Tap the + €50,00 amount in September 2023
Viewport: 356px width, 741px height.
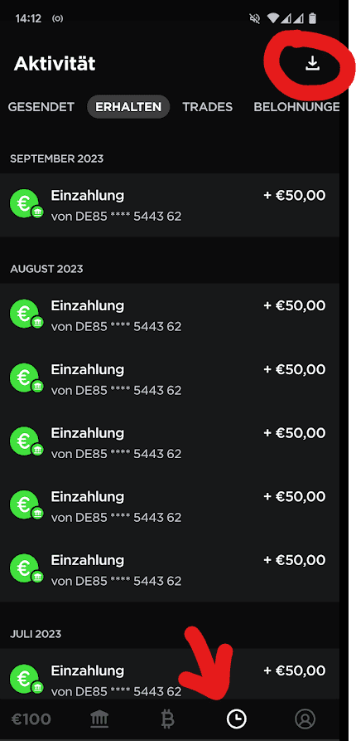(294, 195)
